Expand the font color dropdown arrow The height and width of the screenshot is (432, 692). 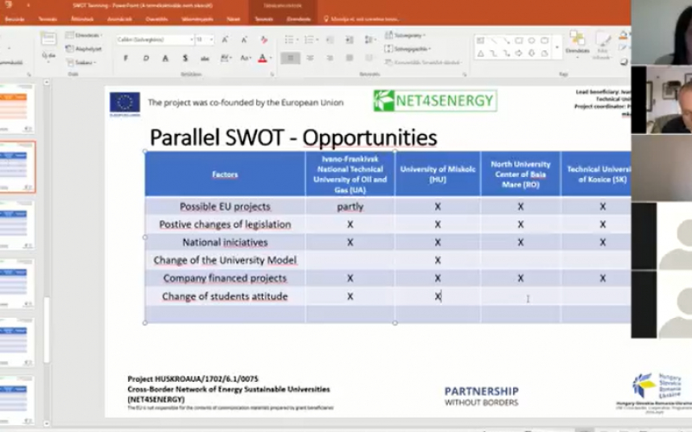tap(270, 58)
